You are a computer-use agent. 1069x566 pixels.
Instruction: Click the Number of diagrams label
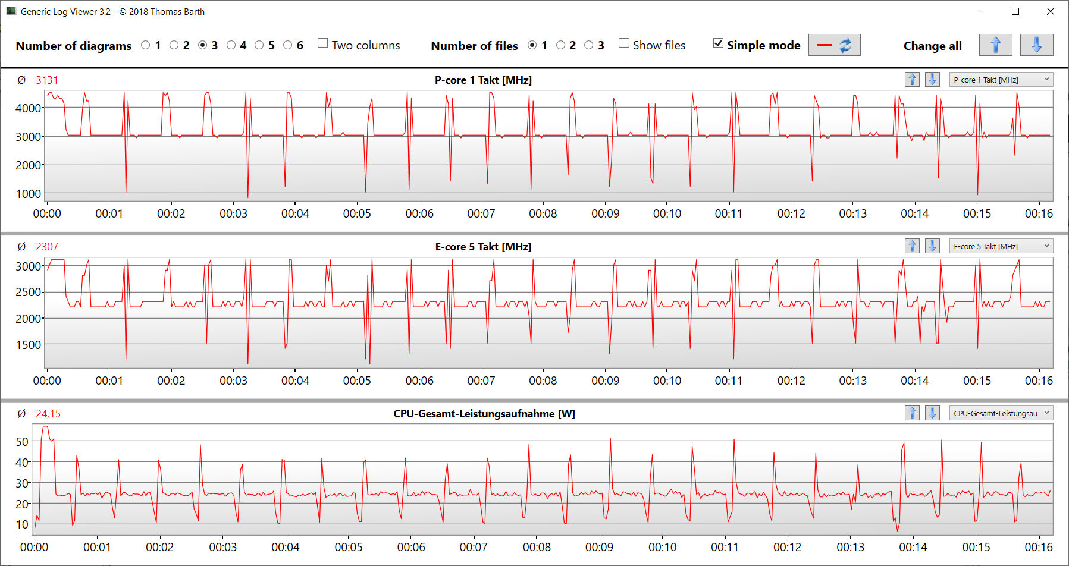pyautogui.click(x=74, y=46)
